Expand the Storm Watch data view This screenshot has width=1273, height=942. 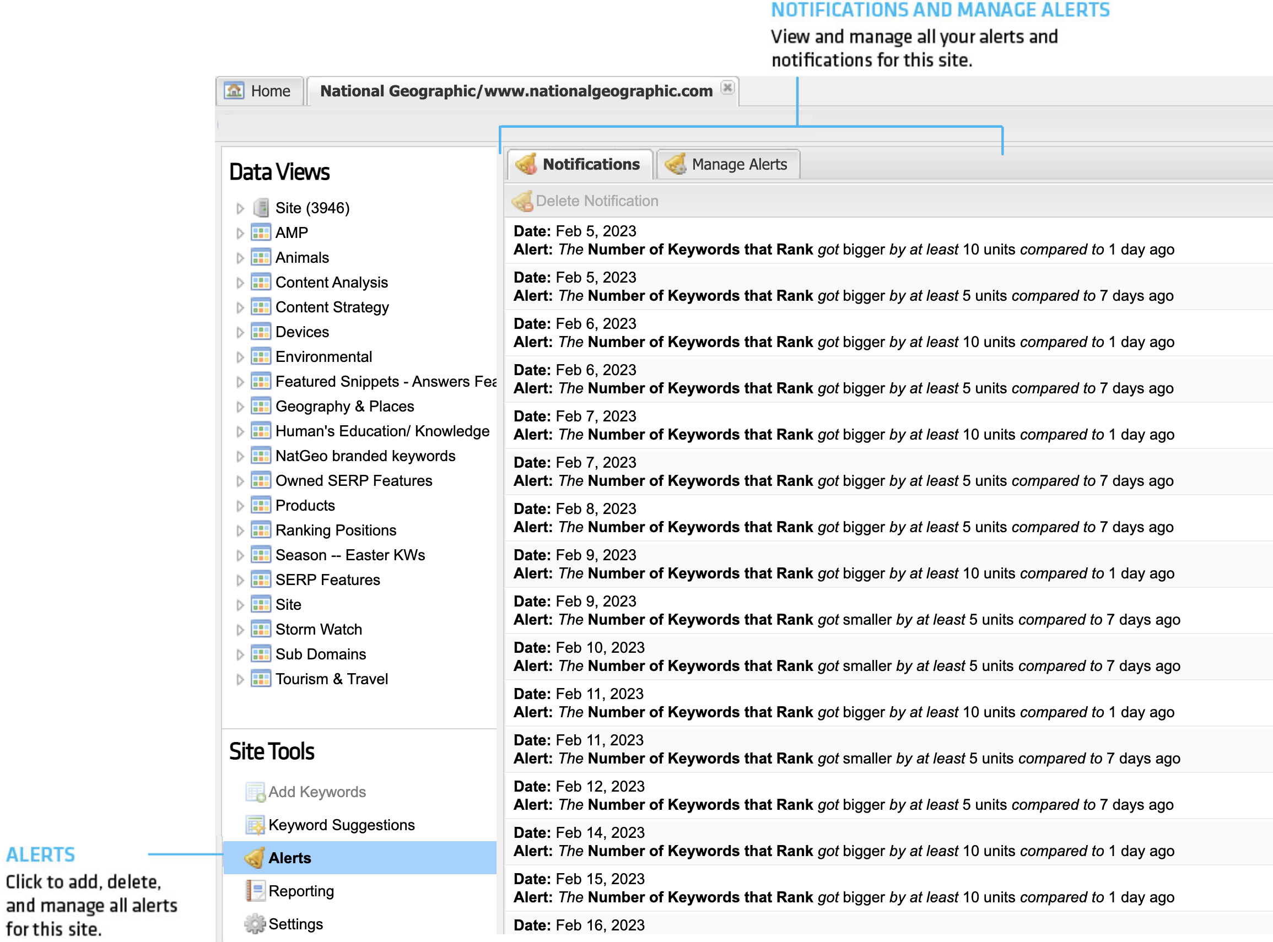[240, 630]
